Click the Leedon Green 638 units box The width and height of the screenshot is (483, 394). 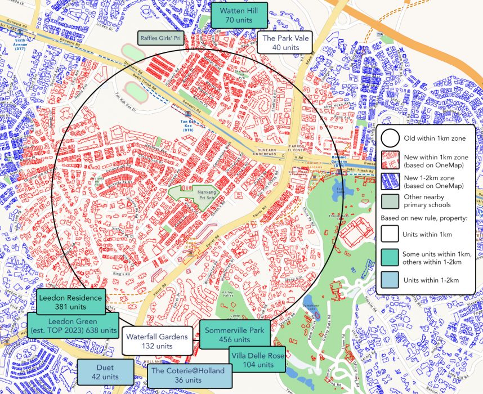[x=73, y=325]
